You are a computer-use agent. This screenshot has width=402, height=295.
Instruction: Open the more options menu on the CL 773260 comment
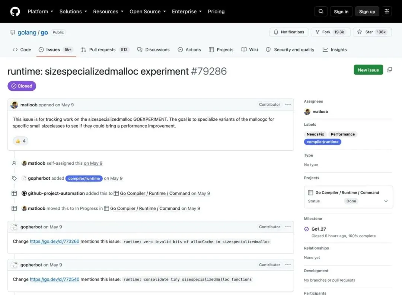click(288, 227)
